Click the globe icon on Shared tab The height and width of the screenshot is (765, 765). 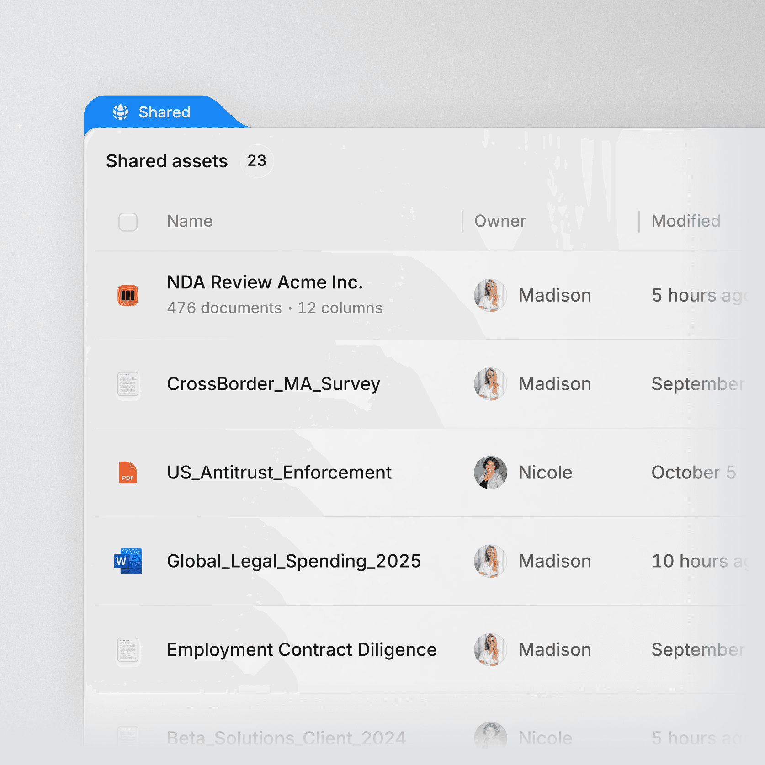tap(121, 112)
